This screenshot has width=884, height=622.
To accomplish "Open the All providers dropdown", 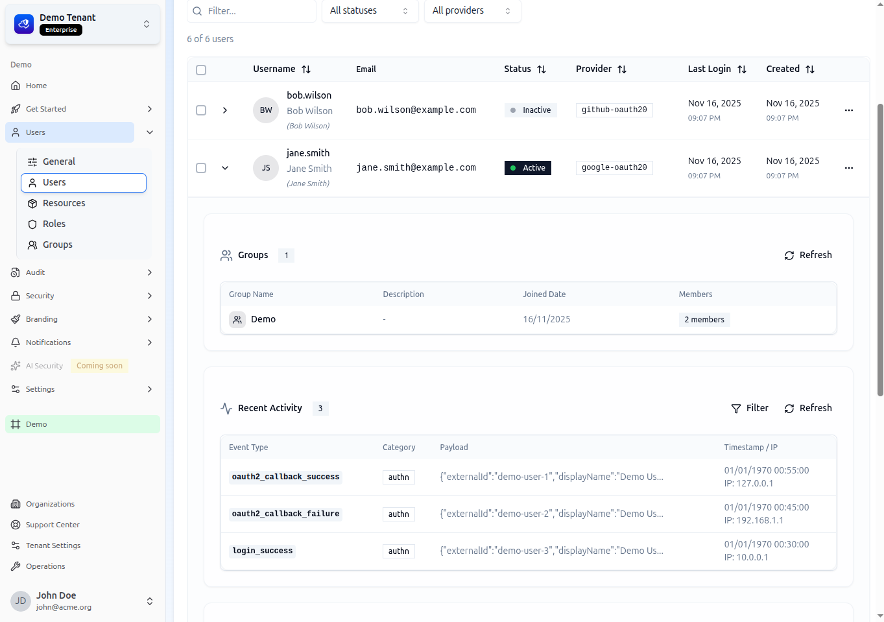I will pyautogui.click(x=472, y=11).
